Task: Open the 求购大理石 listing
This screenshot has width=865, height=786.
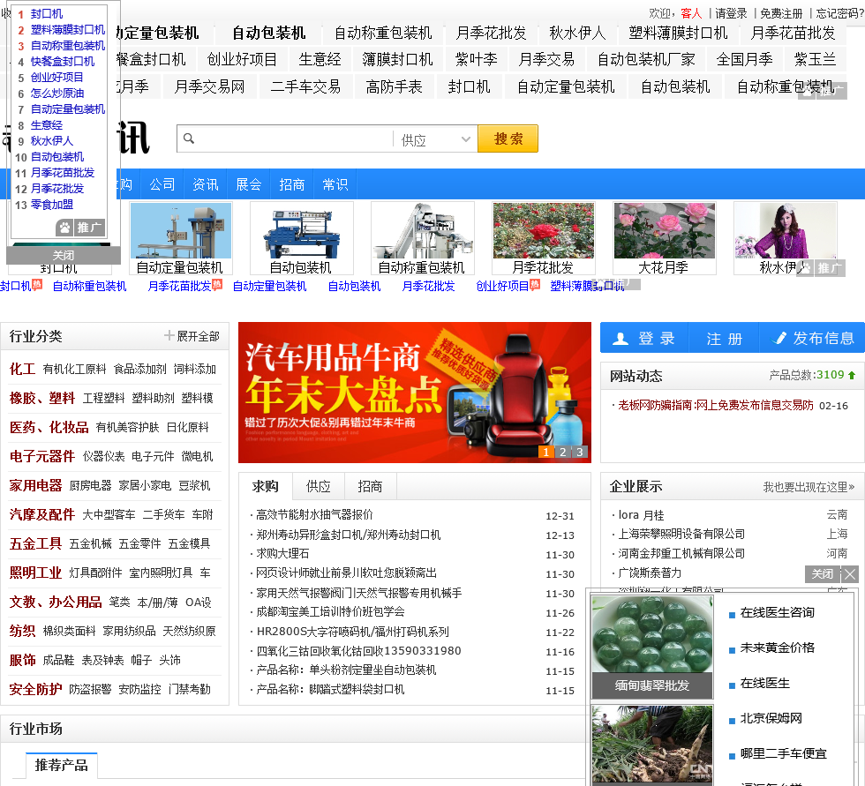Action: 282,553
